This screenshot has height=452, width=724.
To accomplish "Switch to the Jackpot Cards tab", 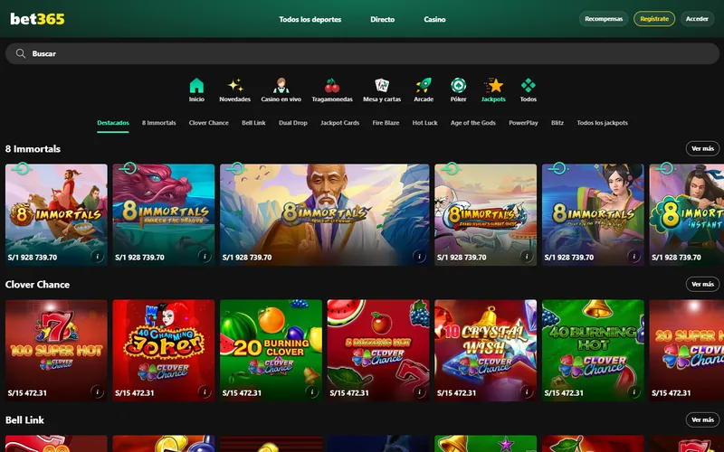I will [x=340, y=123].
